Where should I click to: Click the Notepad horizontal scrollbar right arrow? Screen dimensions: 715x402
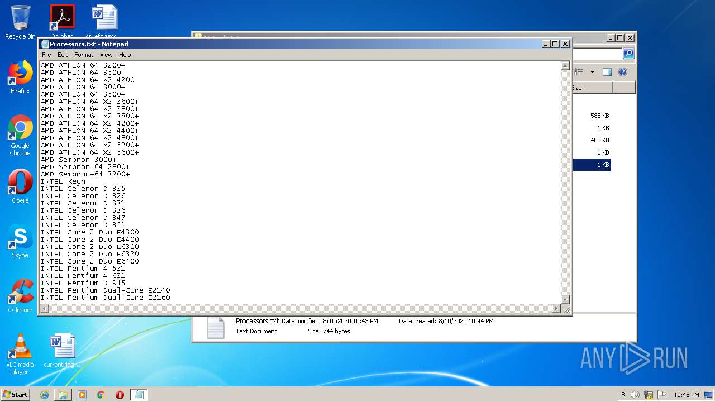[x=556, y=309]
